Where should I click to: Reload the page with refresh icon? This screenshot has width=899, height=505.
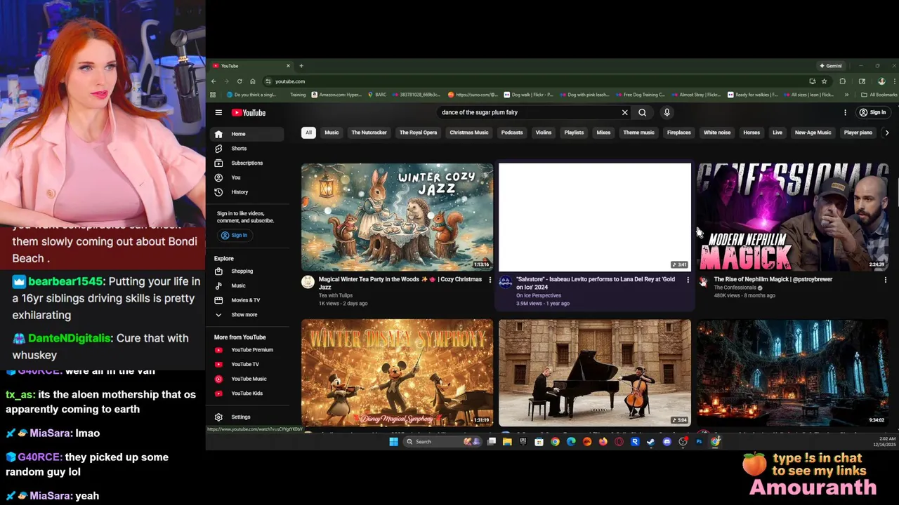(x=239, y=81)
